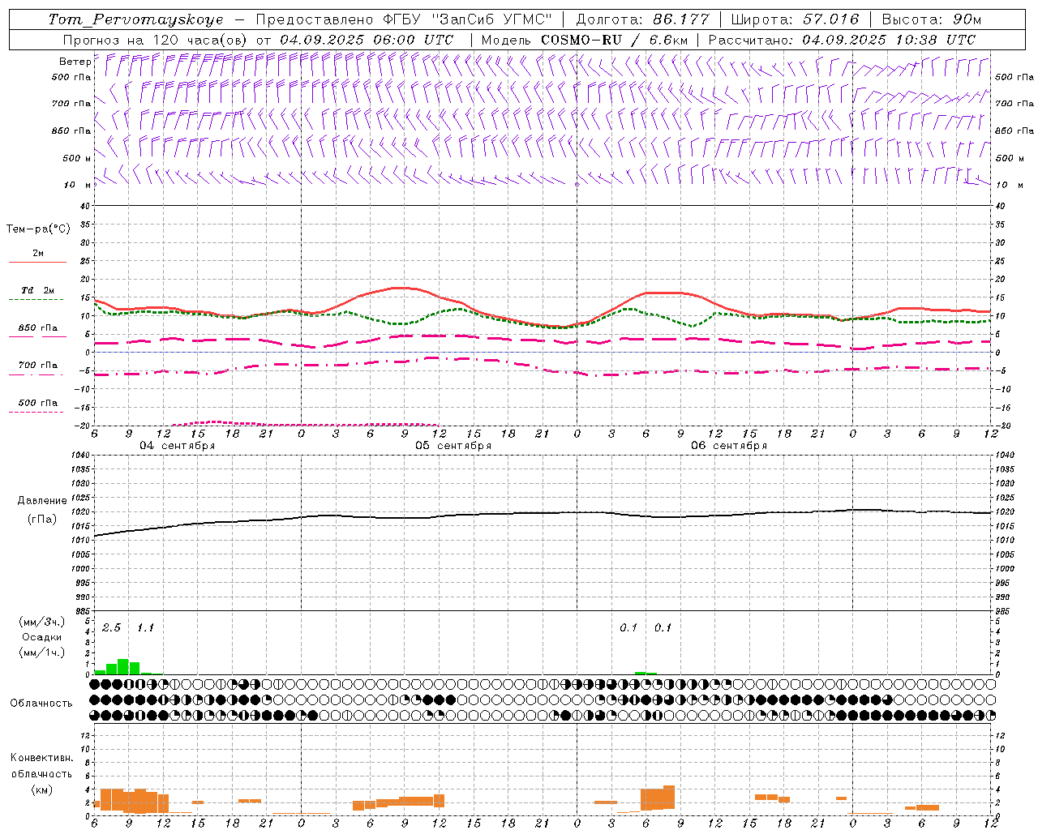Click the 500 гПа legend entry under Тем-ра
The image size is (1038, 830).
(37, 403)
